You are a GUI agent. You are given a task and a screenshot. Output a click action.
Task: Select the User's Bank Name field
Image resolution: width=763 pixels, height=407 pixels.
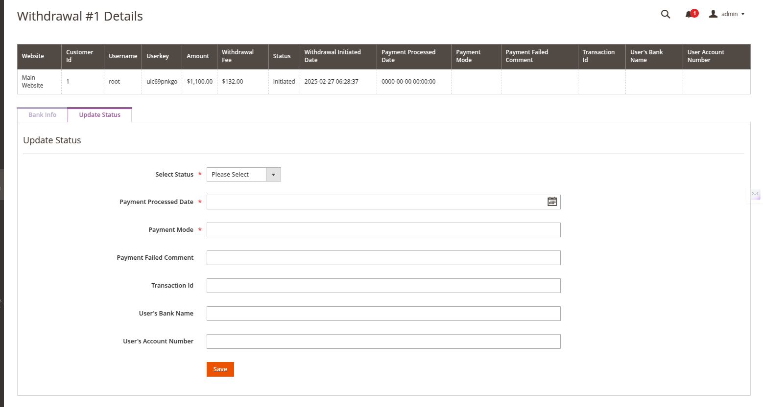[383, 314]
